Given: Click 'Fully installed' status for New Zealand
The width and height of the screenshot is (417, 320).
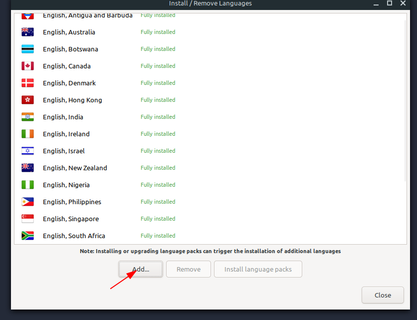Looking at the screenshot, I should coord(158,168).
